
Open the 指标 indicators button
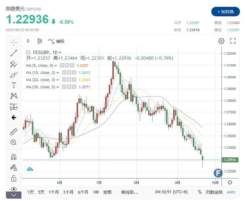(x=56, y=41)
